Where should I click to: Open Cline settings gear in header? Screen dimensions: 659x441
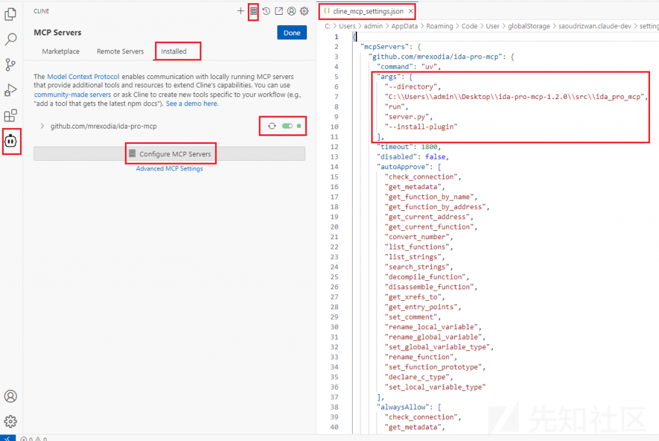pyautogui.click(x=304, y=11)
